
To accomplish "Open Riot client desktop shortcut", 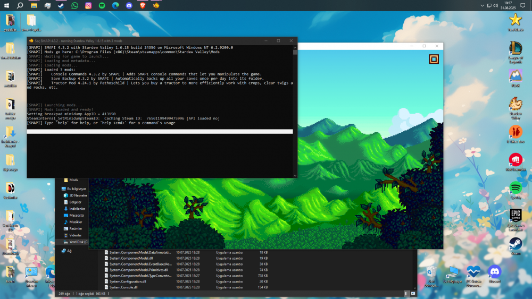I will [516, 162].
